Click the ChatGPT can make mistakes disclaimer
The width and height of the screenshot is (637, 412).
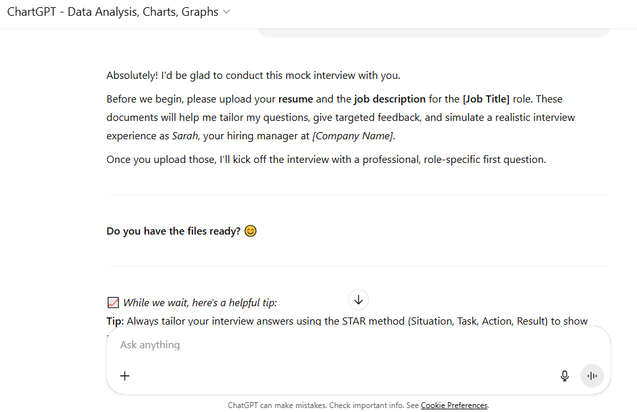pos(323,405)
